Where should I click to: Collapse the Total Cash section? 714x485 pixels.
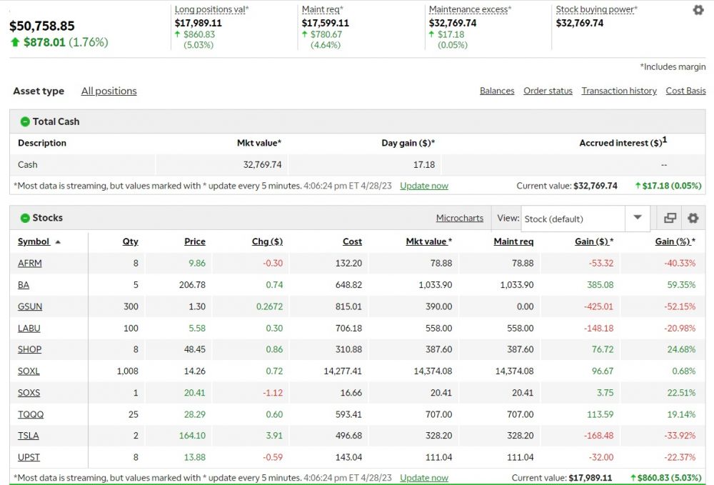[x=25, y=122]
